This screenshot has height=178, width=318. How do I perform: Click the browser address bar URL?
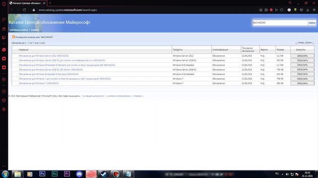point(68,10)
